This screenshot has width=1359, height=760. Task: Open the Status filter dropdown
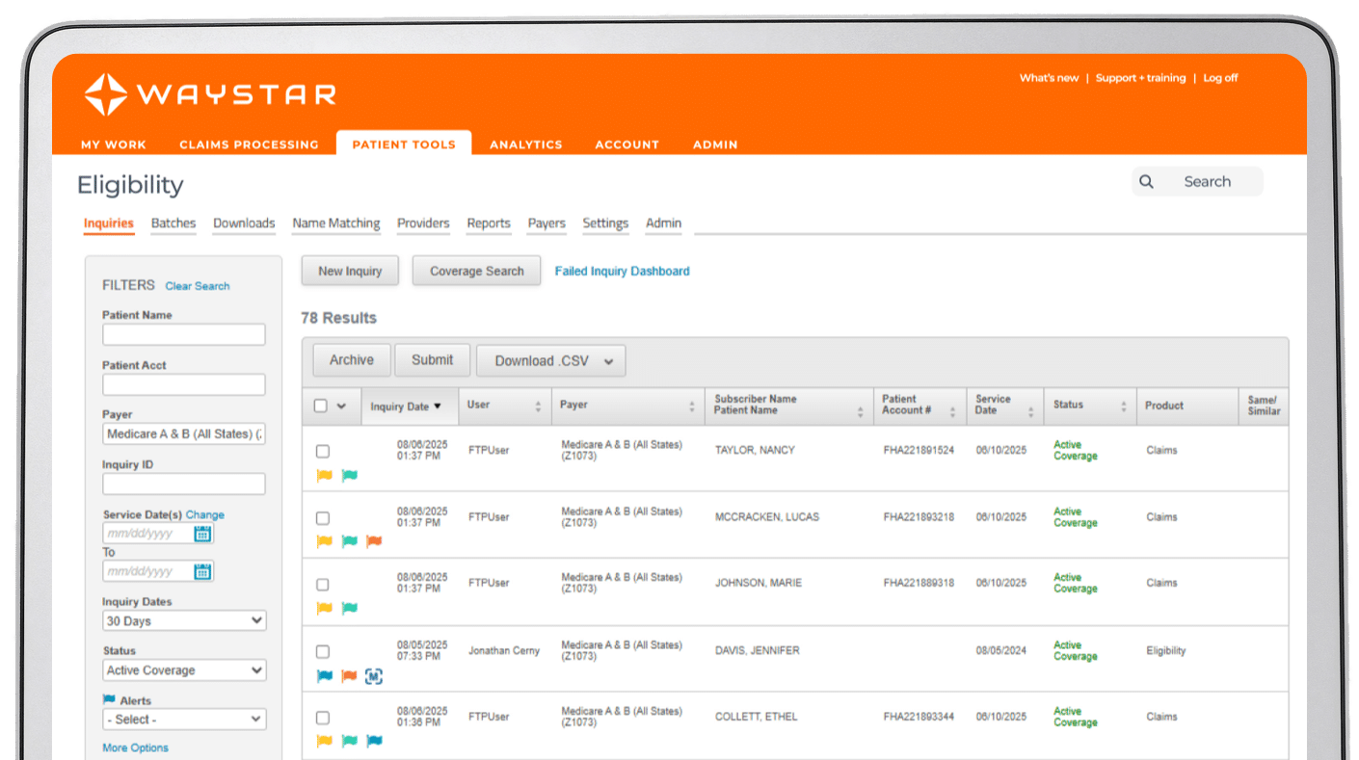tap(184, 669)
